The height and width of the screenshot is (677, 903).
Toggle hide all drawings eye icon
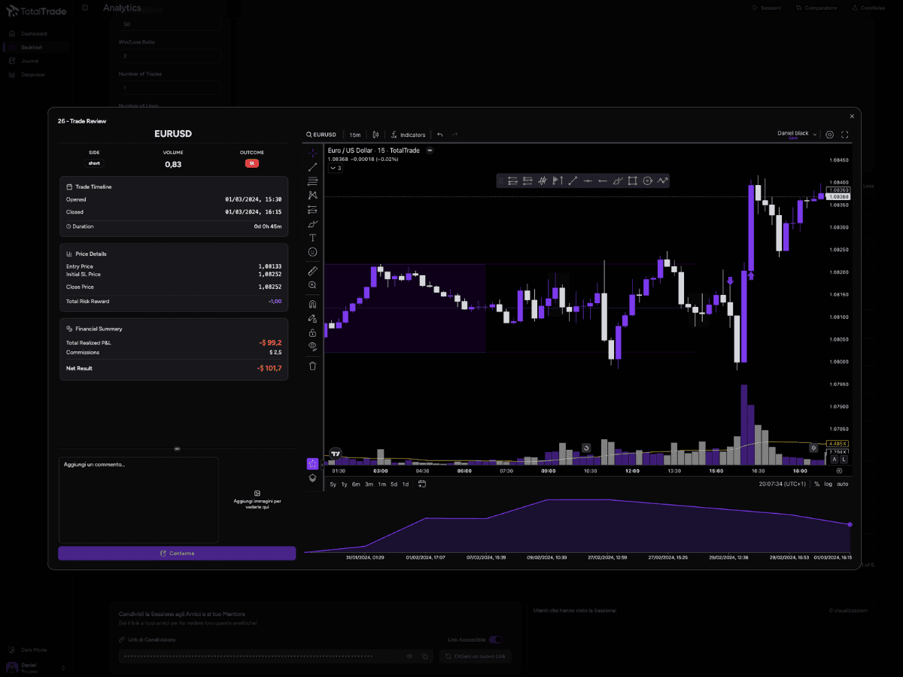[313, 346]
